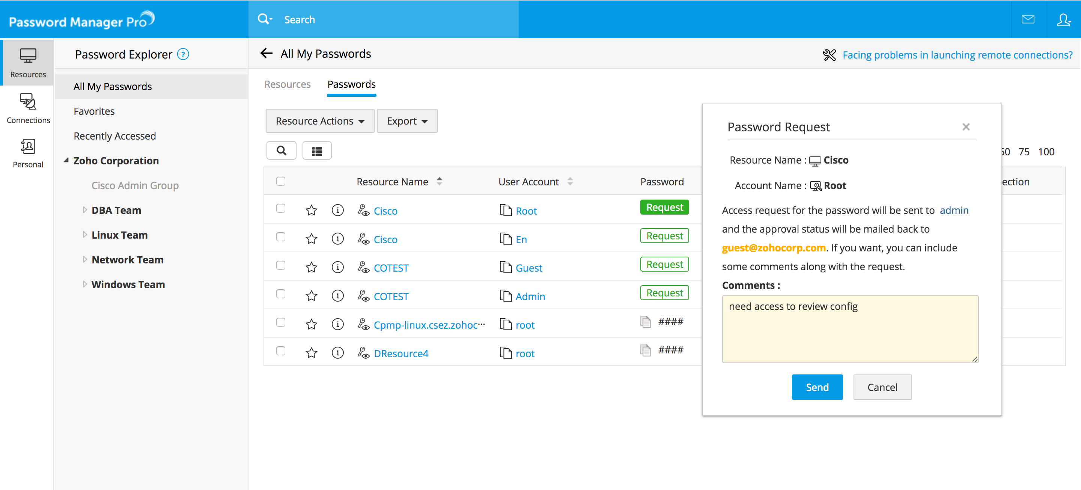Click the column chooser list icon
This screenshot has height=490, width=1081.
(x=317, y=150)
